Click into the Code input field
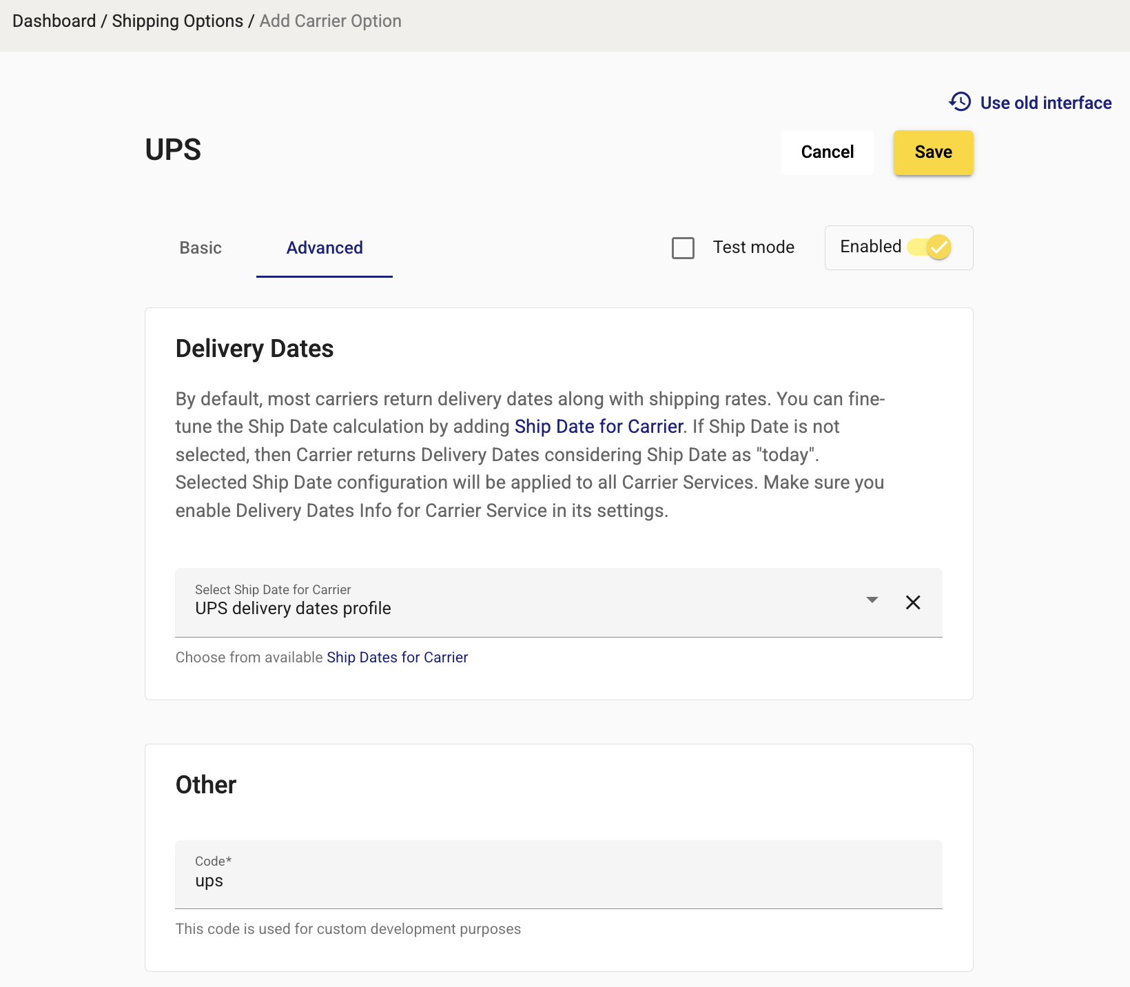 click(559, 875)
